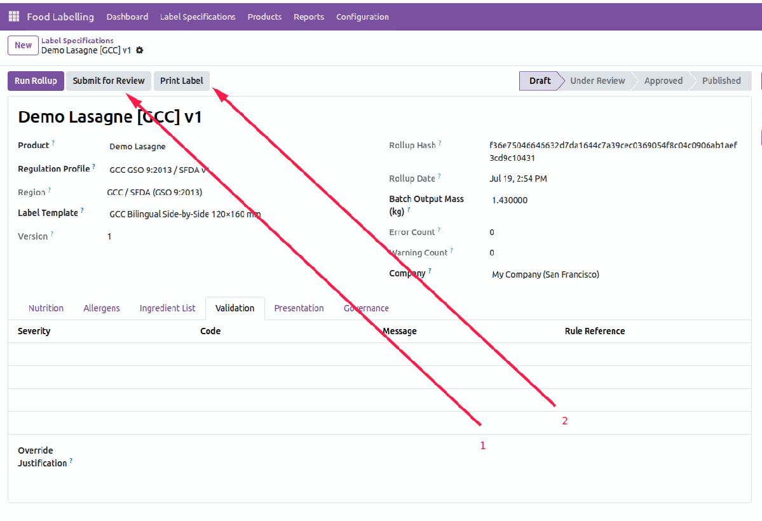This screenshot has height=521, width=762.
Task: Open the apps grid menu icon
Action: coord(14,17)
